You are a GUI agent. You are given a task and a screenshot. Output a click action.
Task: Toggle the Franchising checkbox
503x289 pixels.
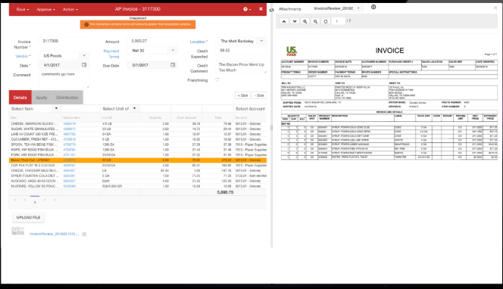click(217, 79)
